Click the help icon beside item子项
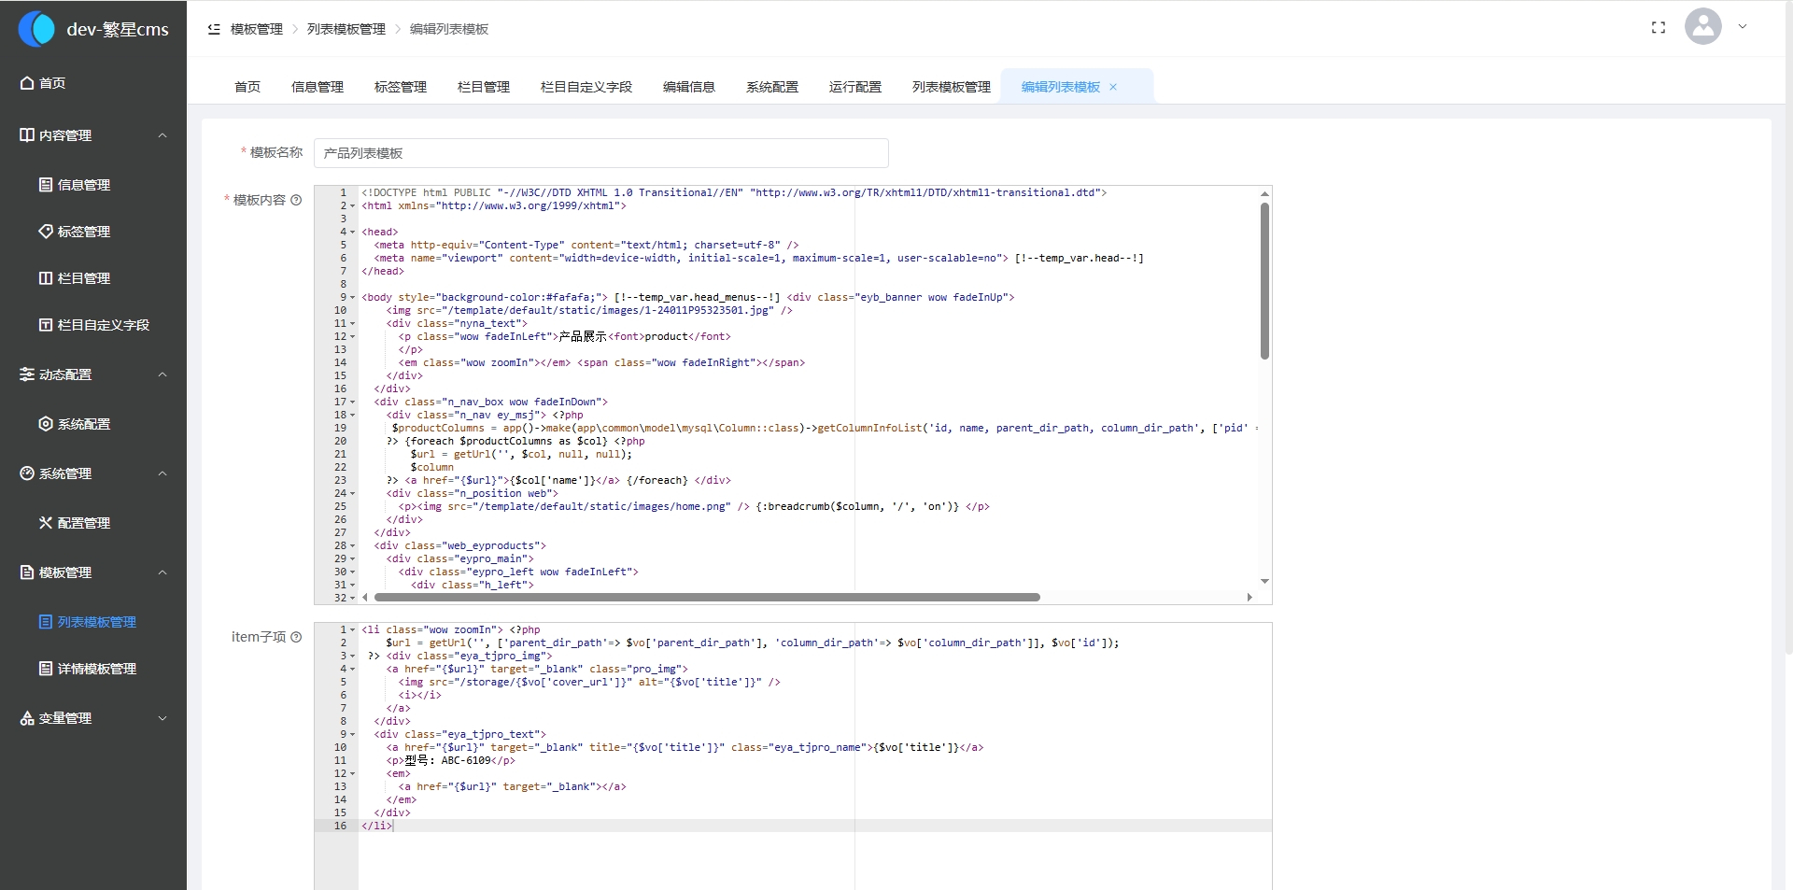 pyautogui.click(x=296, y=637)
